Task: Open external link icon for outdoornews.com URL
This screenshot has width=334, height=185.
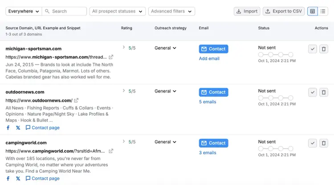Action: point(76,100)
